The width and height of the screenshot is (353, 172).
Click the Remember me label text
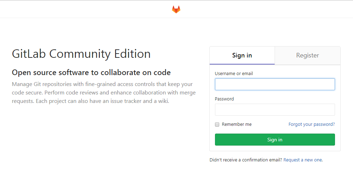[x=237, y=124]
